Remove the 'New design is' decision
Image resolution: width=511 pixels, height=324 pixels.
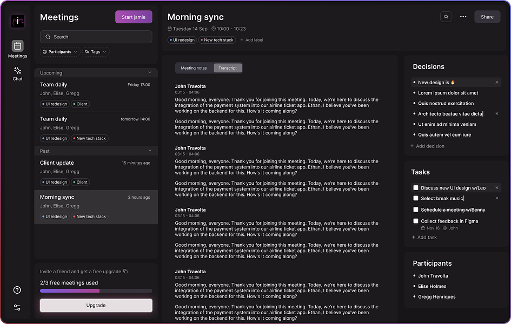[x=497, y=83]
